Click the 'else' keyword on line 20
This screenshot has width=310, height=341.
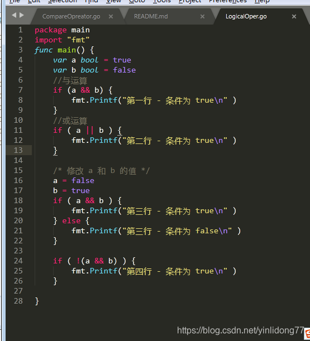click(x=71, y=221)
